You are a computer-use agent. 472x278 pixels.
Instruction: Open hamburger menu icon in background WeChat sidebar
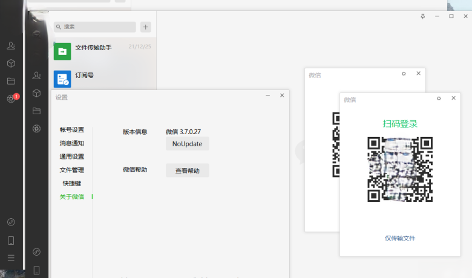click(x=11, y=258)
